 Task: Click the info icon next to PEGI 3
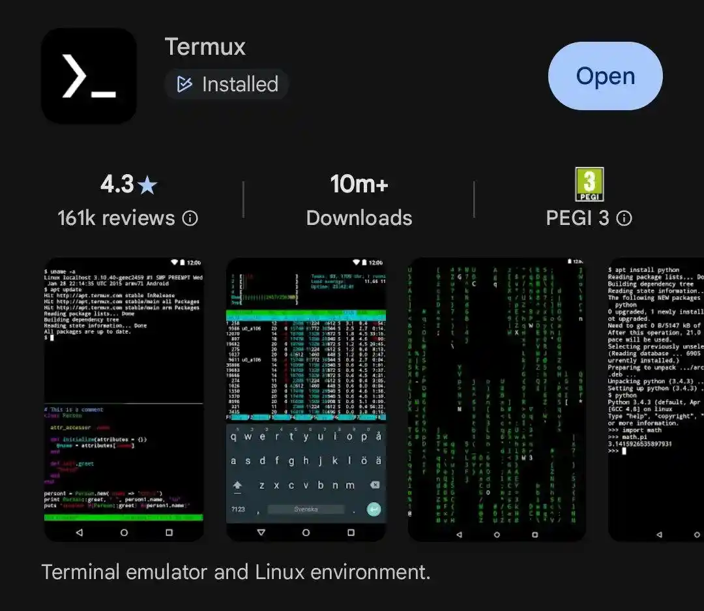pyautogui.click(x=625, y=218)
